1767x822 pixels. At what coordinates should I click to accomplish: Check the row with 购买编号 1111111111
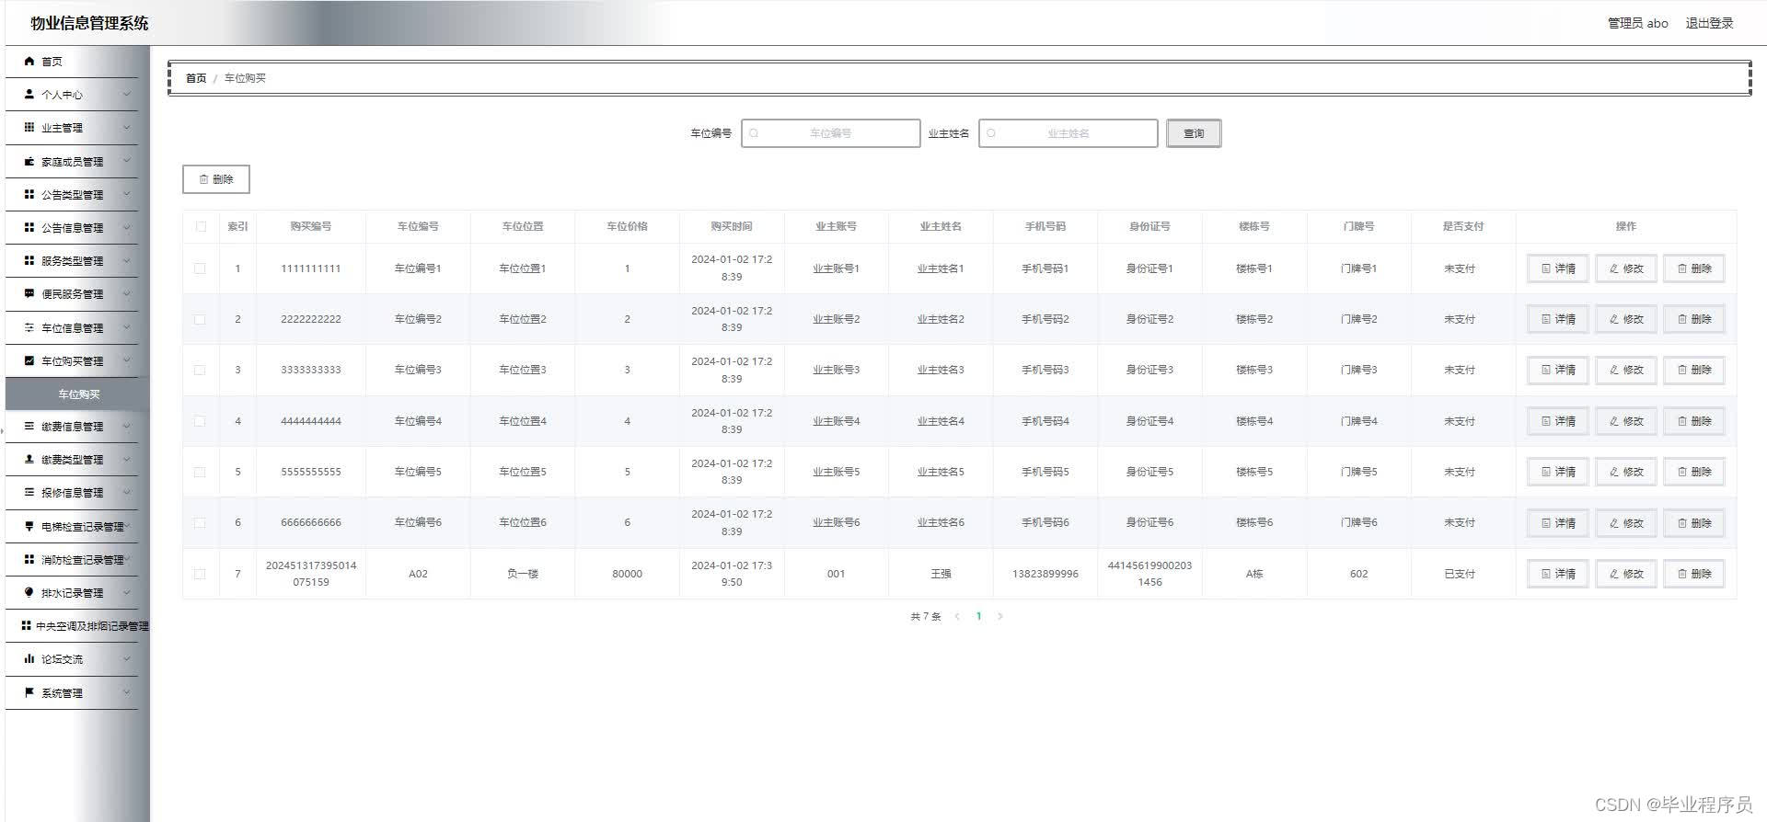coord(200,268)
